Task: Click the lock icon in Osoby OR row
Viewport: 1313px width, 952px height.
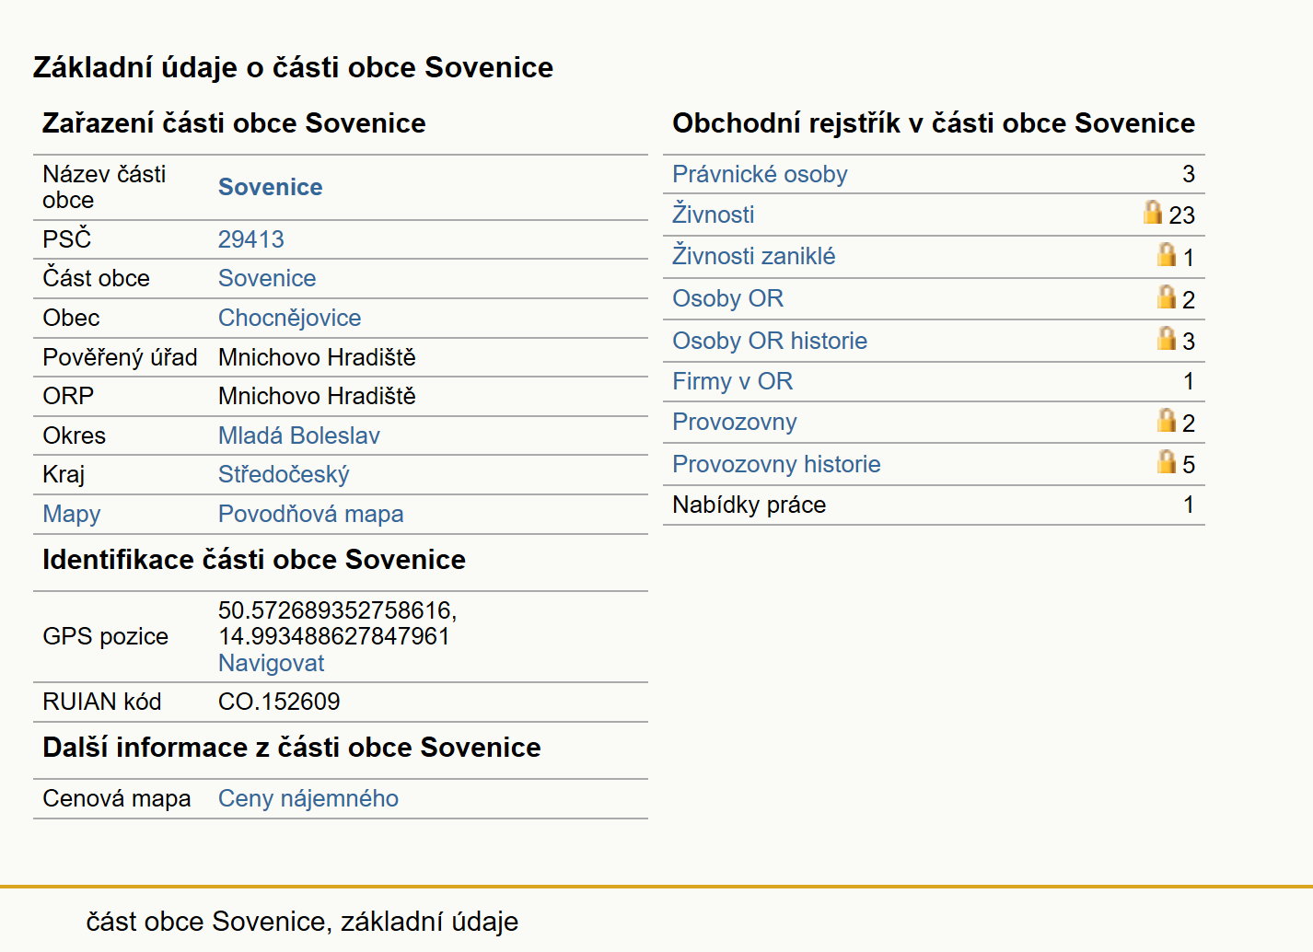Action: pos(1167,296)
